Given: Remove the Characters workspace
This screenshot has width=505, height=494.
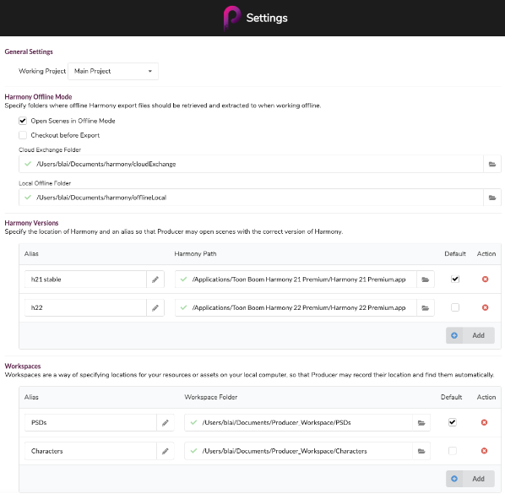Looking at the screenshot, I should [484, 451].
